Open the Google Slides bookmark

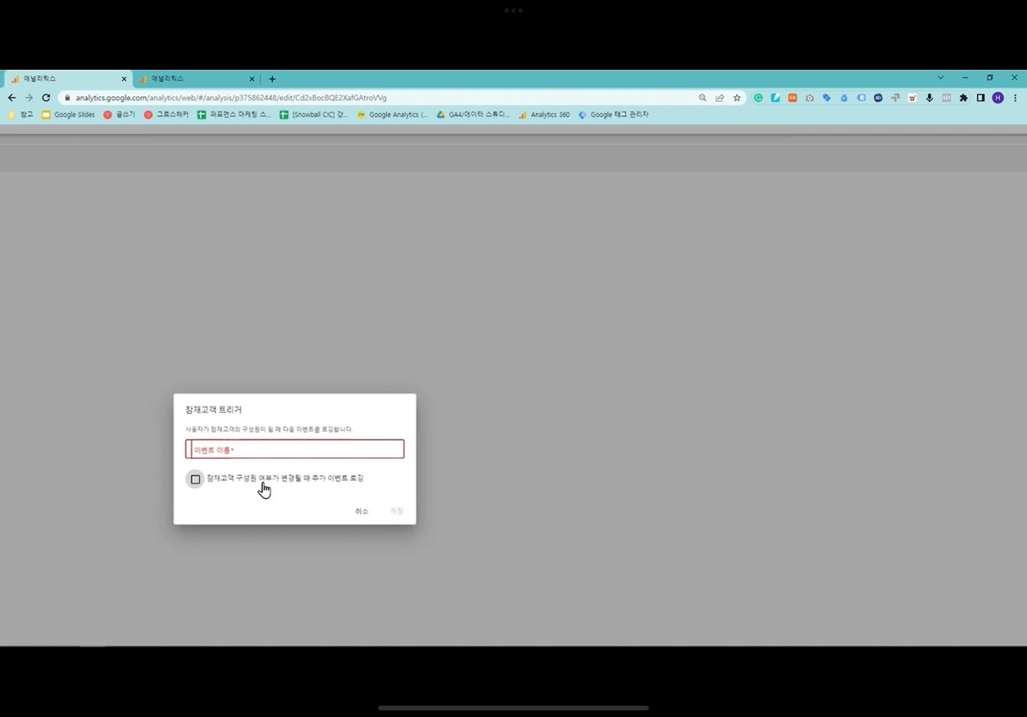tap(69, 115)
